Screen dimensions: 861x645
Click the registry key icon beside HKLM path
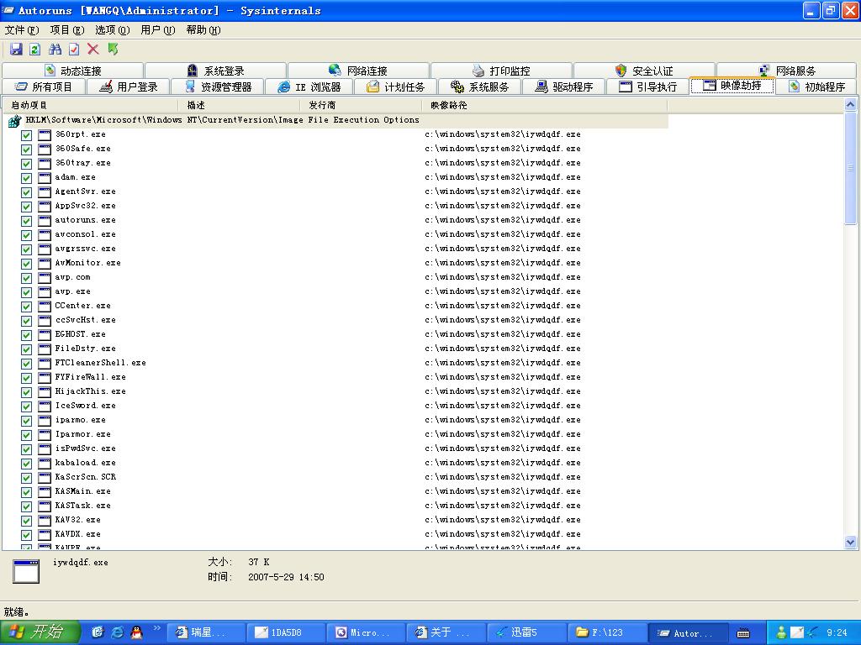pos(15,121)
